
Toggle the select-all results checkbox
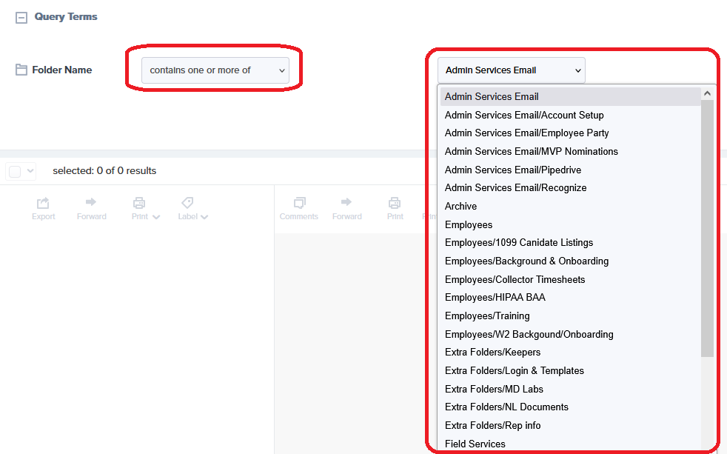16,171
